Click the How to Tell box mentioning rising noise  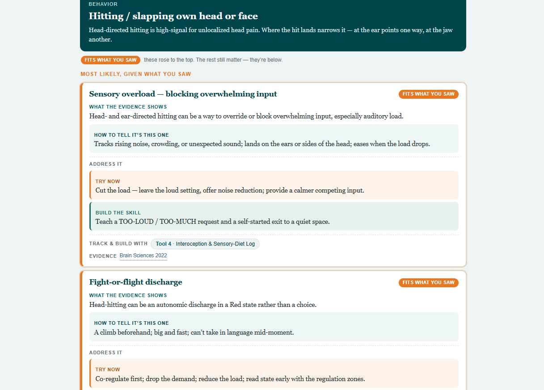(274, 138)
